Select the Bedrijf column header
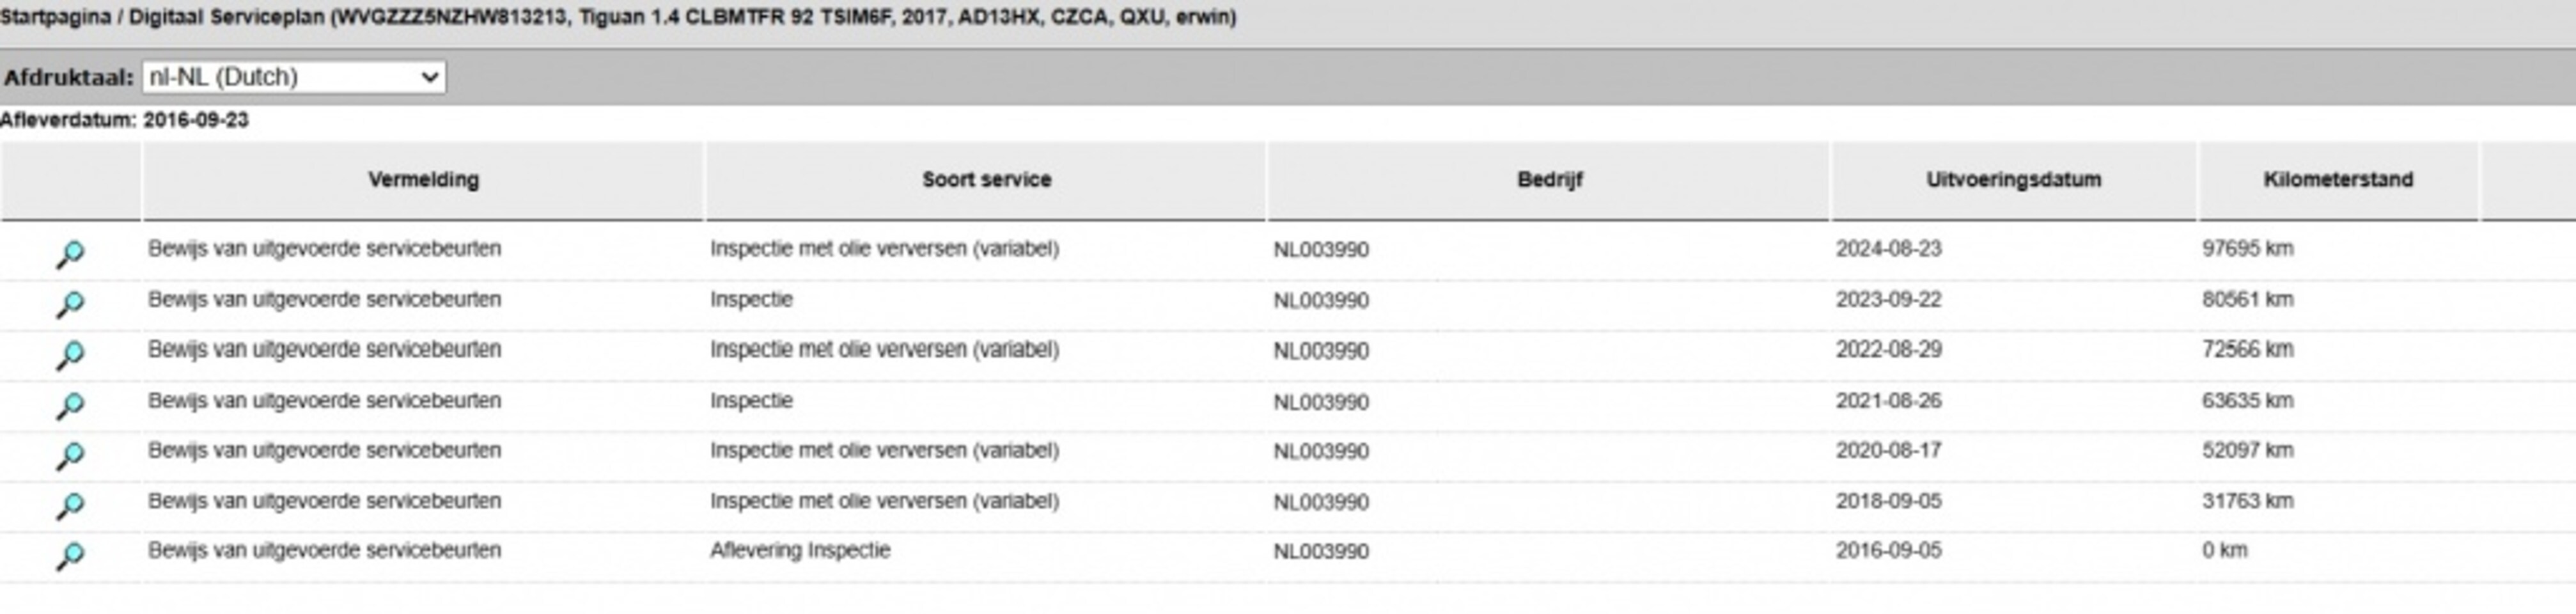The width and height of the screenshot is (2576, 614). (1549, 180)
